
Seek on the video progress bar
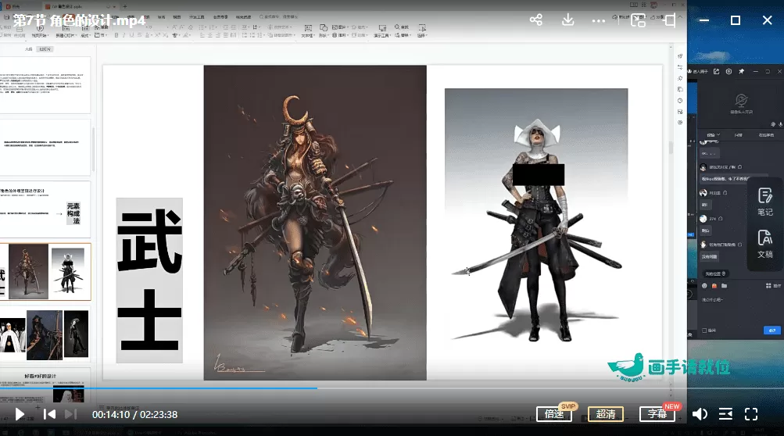391,388
